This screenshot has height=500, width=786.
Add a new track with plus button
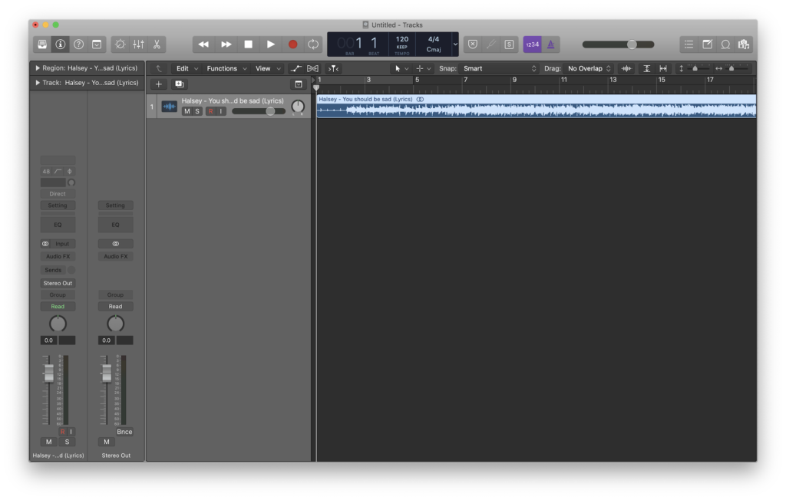click(x=158, y=84)
